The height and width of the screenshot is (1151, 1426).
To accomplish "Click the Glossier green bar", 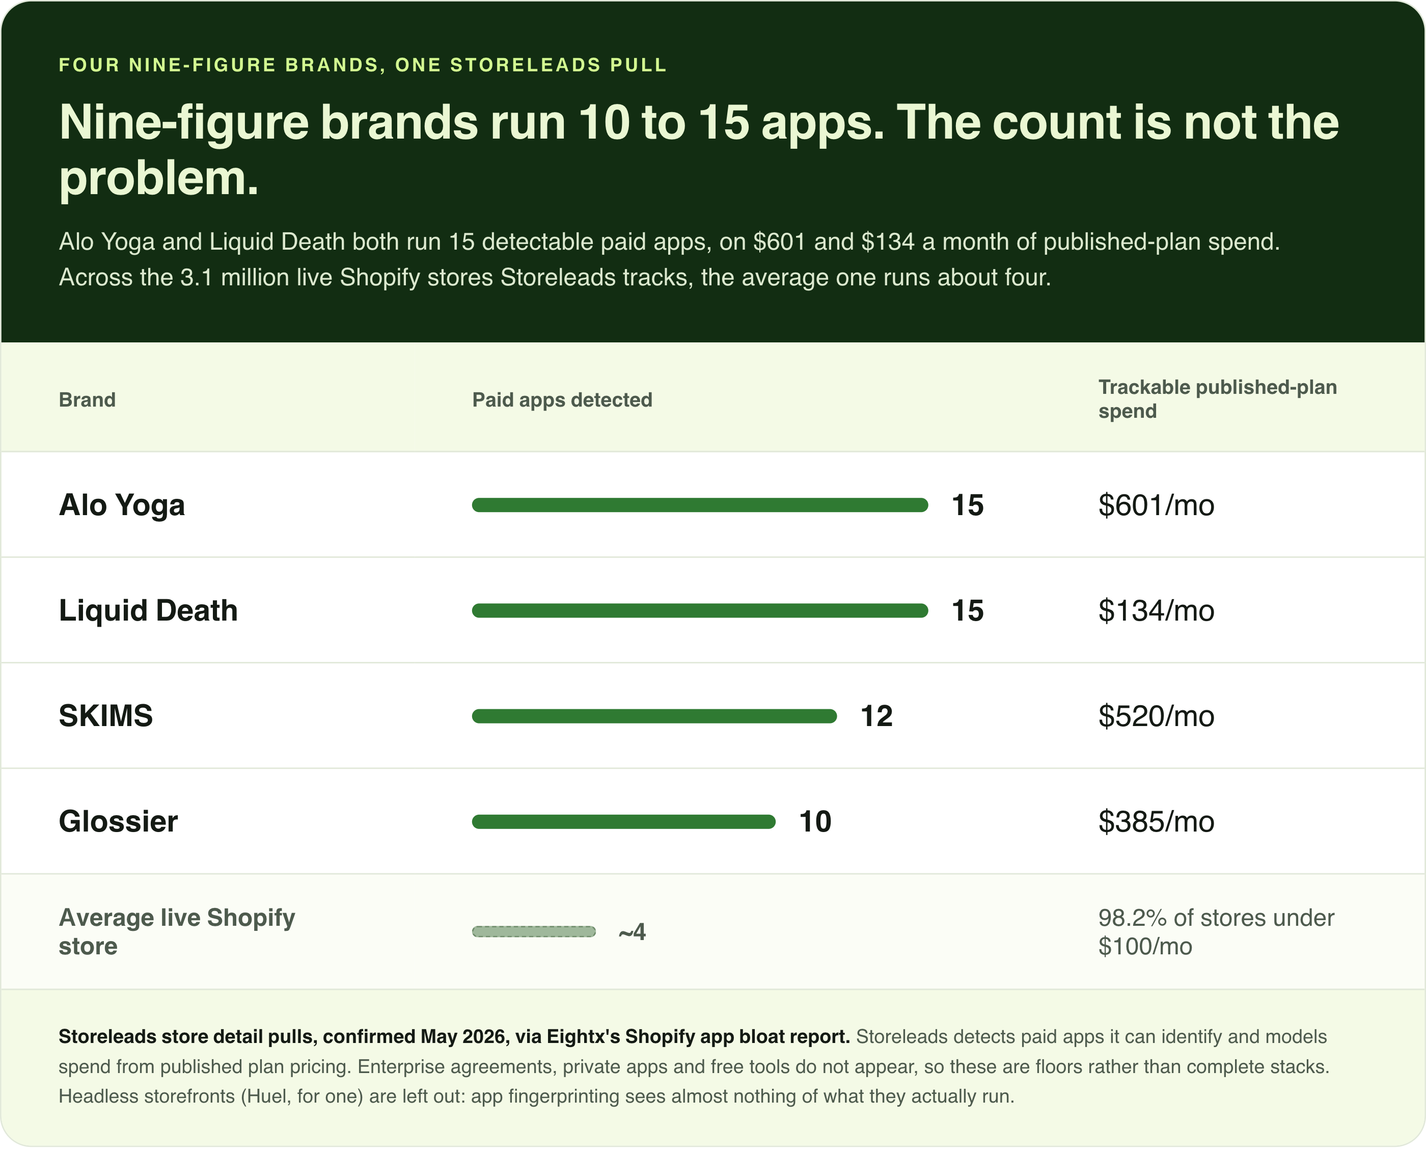I will tap(623, 821).
